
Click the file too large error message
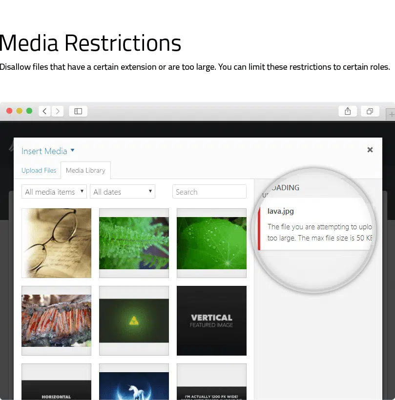point(320,232)
